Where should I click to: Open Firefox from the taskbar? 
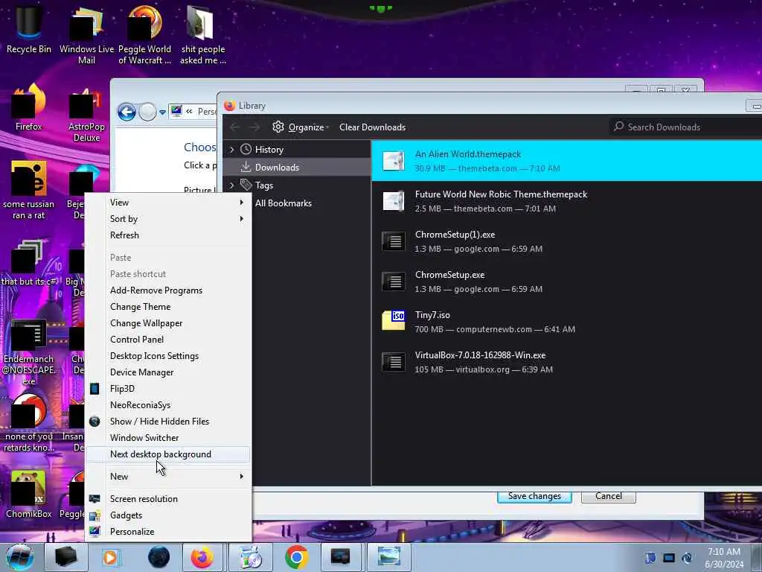202,557
